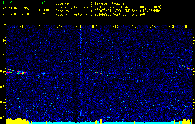Click the meteor label
Viewport: 195px width, 124px height.
coord(44,10)
